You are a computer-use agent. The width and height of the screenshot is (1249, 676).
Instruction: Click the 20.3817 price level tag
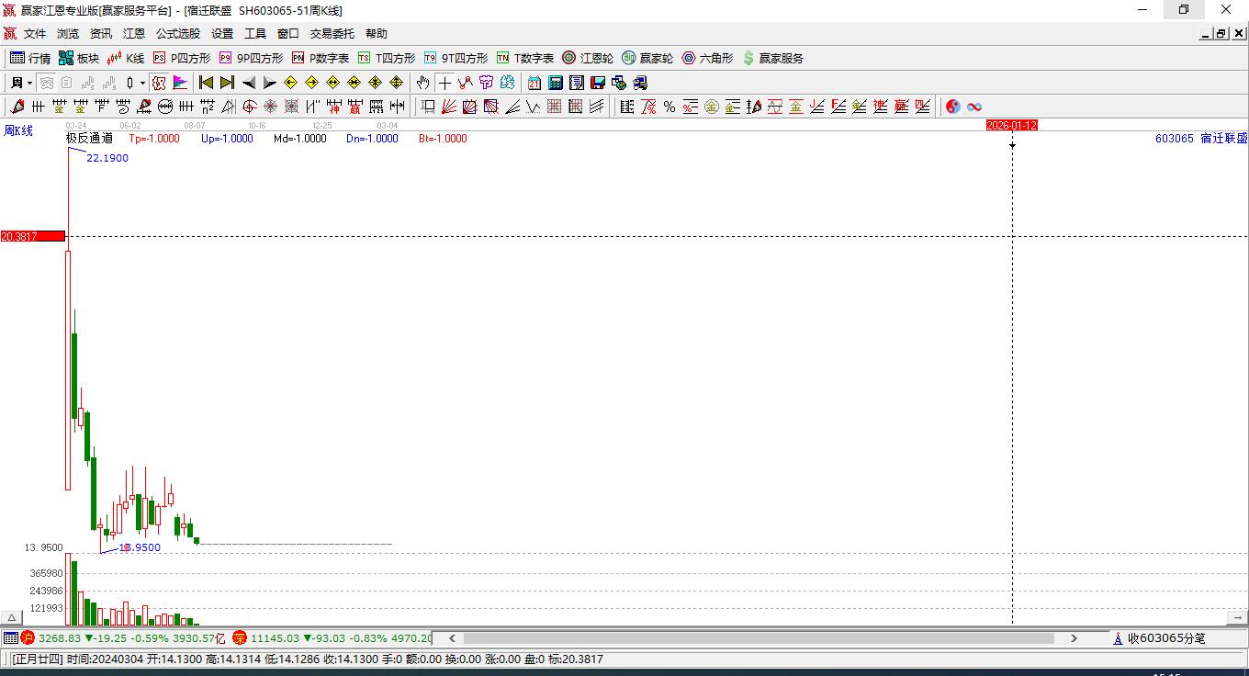(x=32, y=237)
